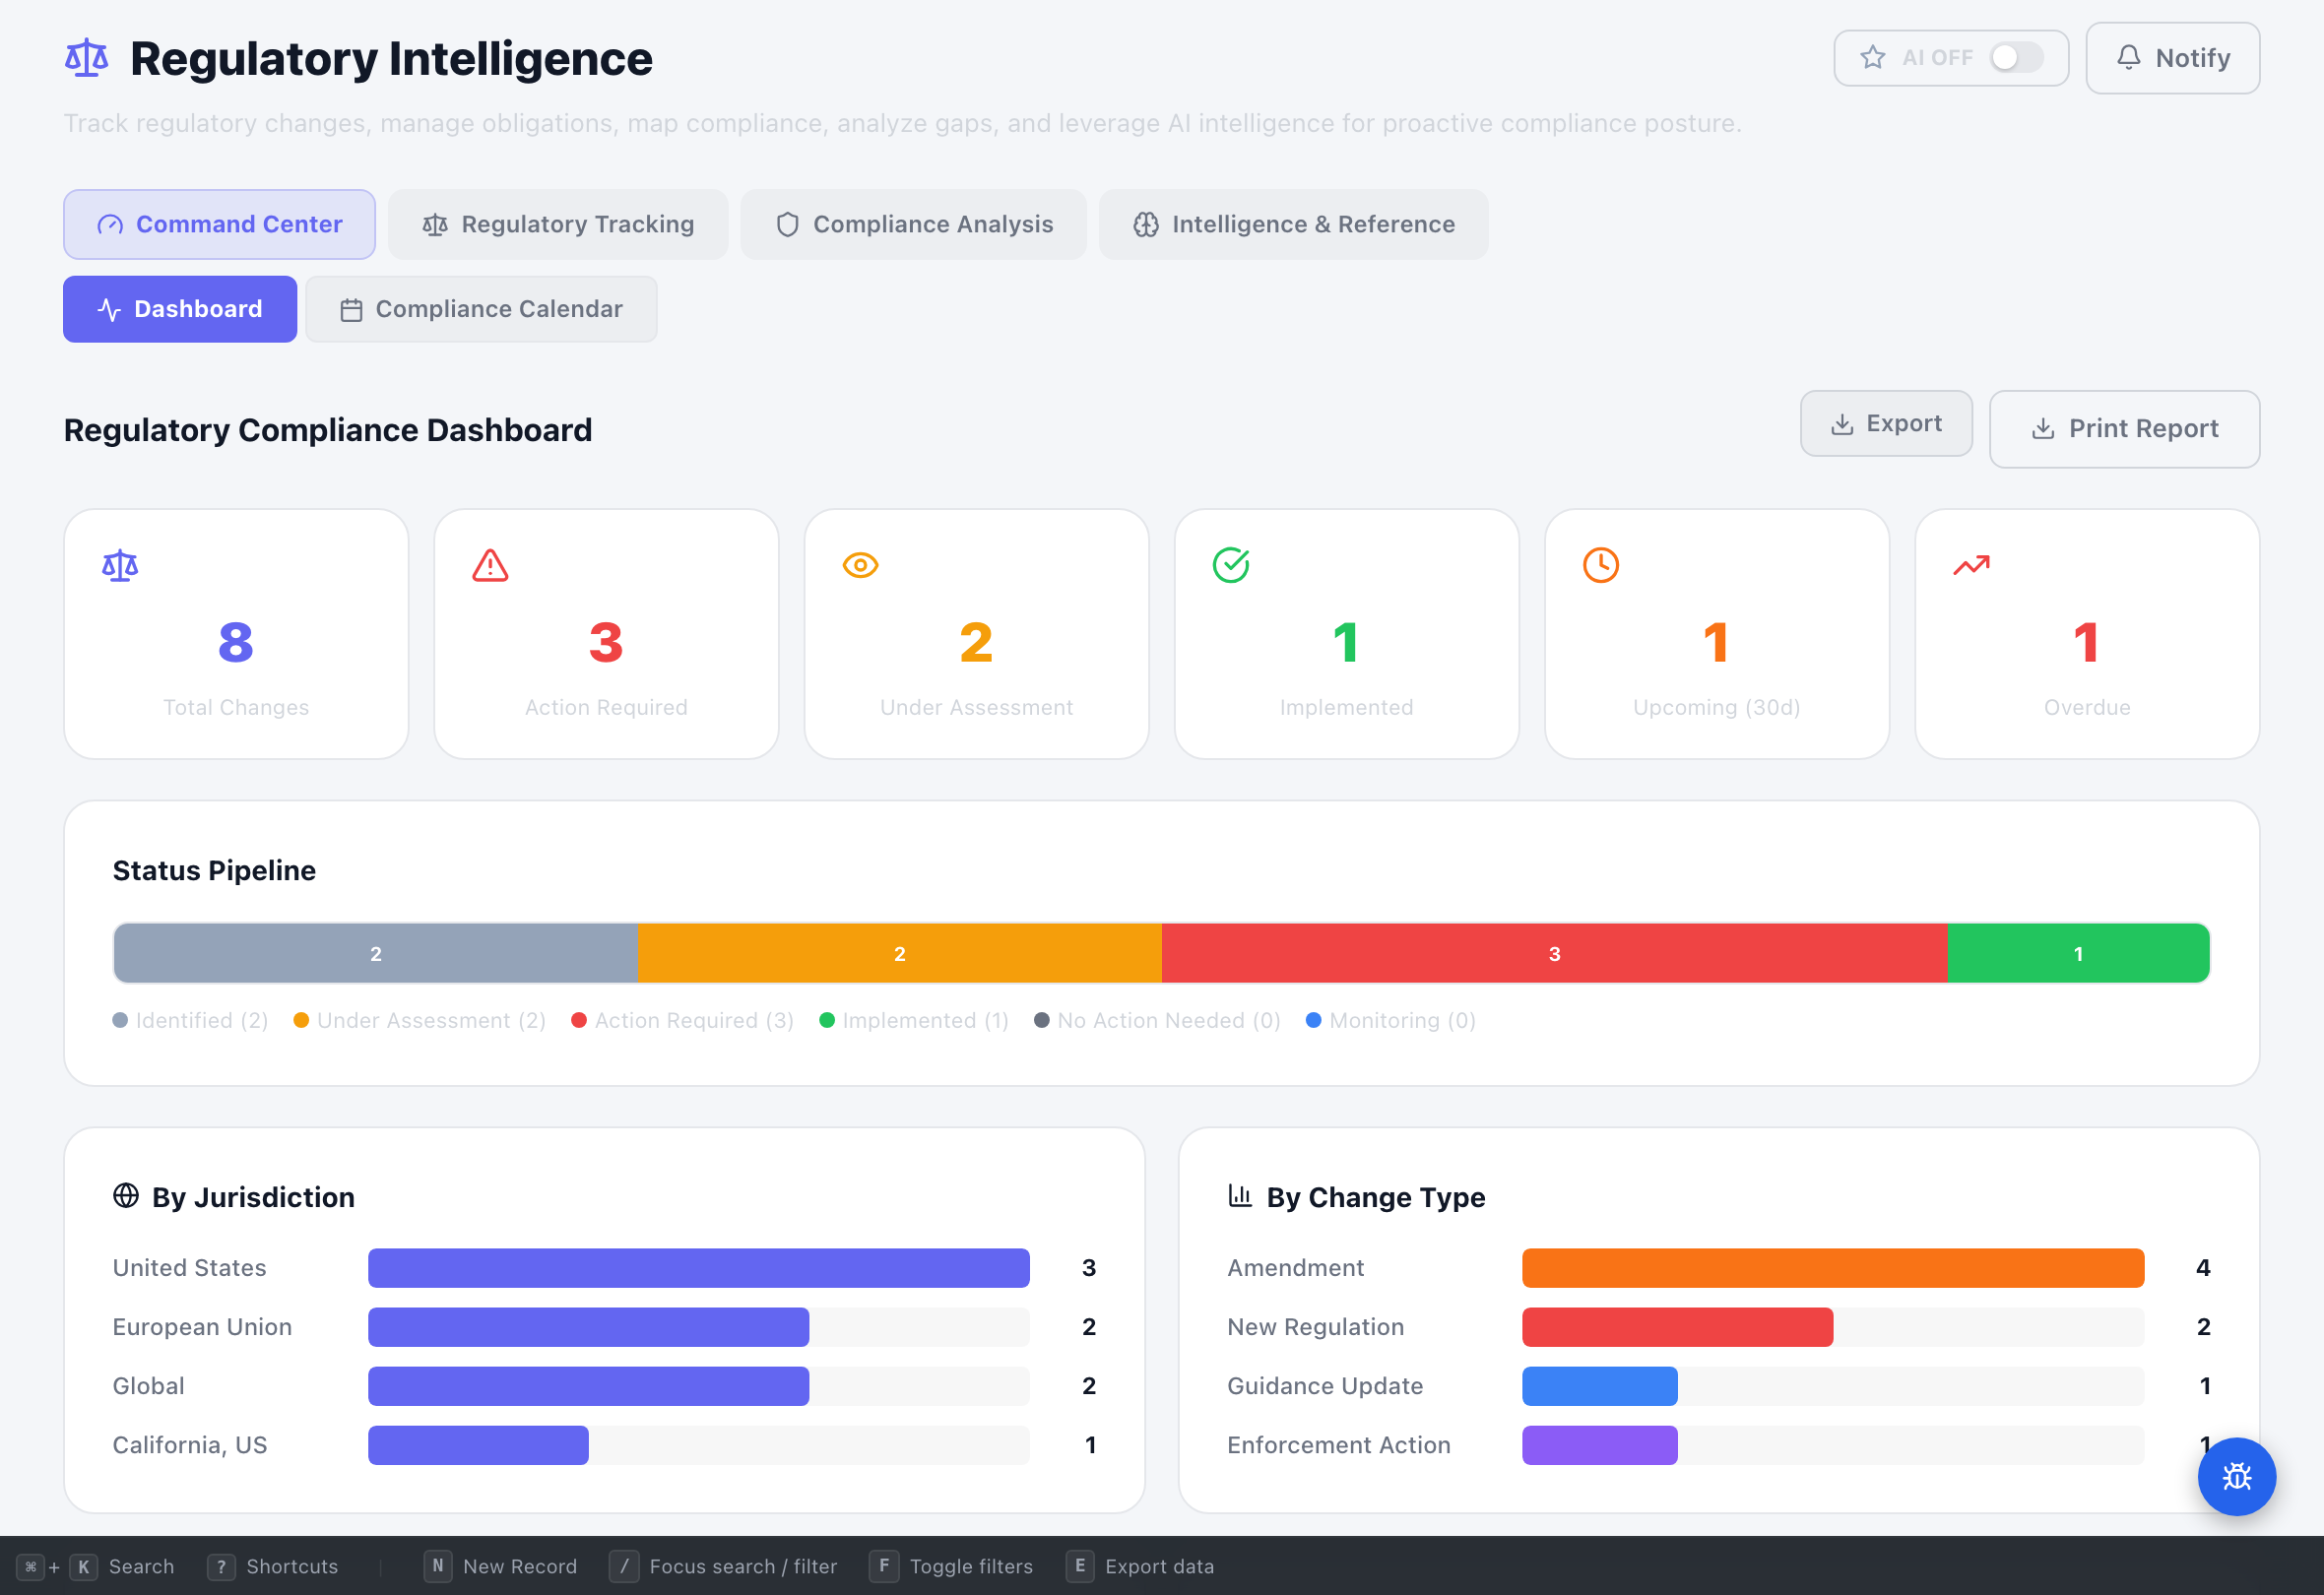Viewport: 2324px width, 1595px height.
Task: Open Compliance Analysis
Action: tap(913, 224)
